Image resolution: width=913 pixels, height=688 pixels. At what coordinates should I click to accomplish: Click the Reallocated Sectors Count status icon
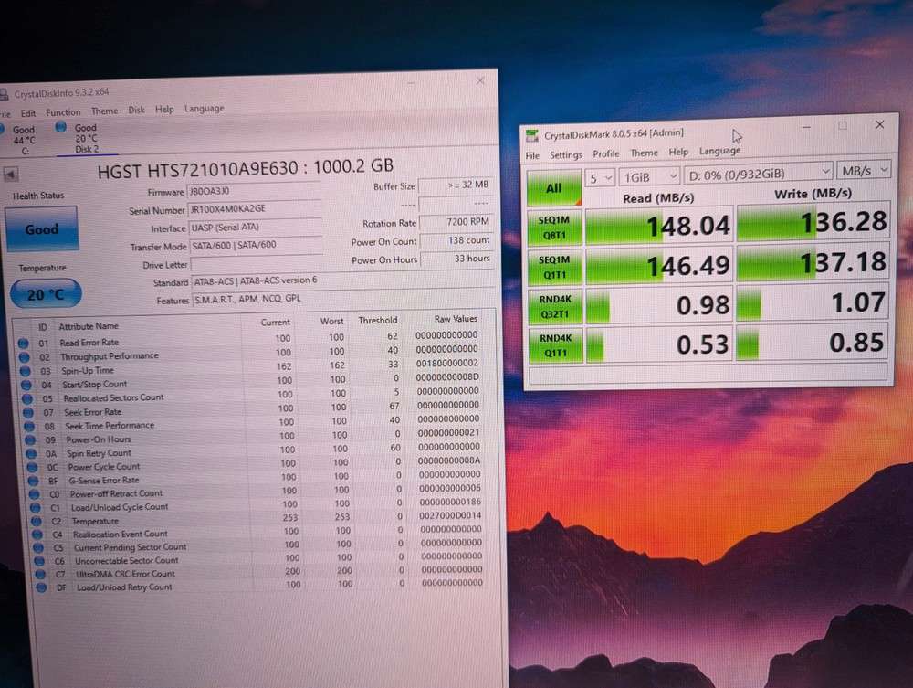tap(26, 399)
